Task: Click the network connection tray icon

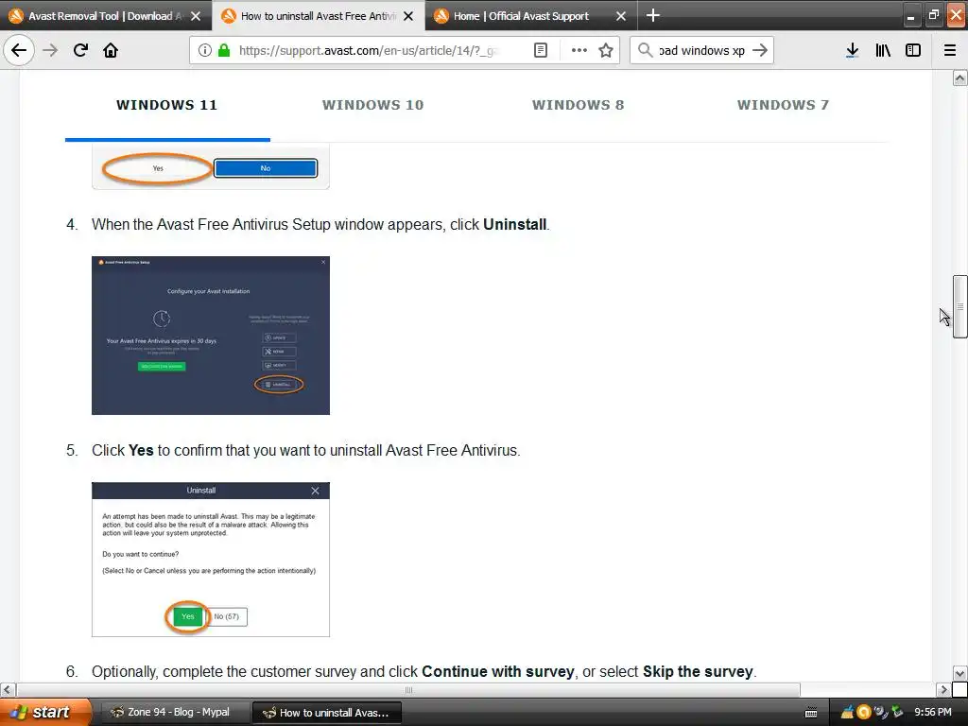Action: [x=880, y=713]
